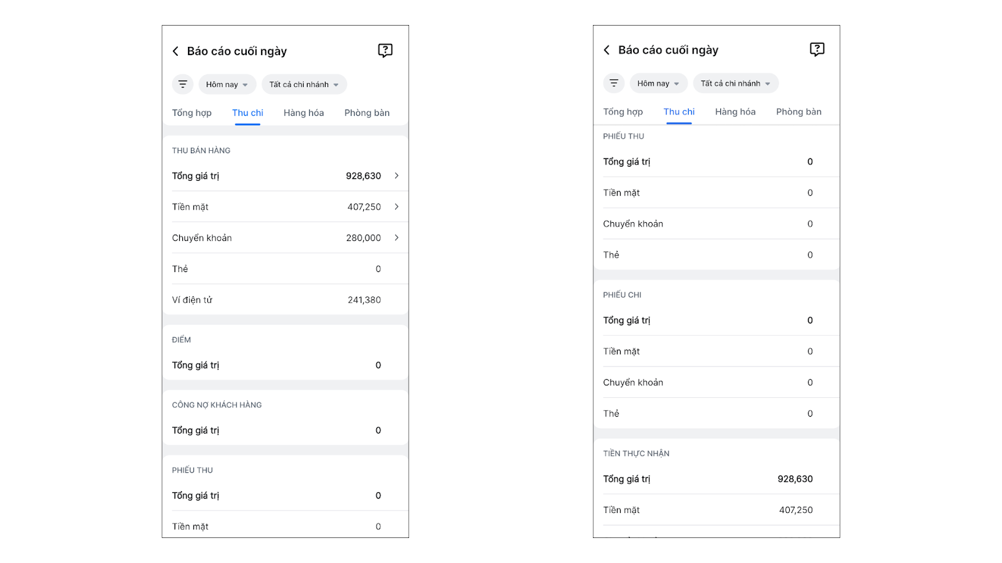The image size is (1002, 563).
Task: Expand Tổng giá trị 928,630 row arrow
Action: [396, 176]
